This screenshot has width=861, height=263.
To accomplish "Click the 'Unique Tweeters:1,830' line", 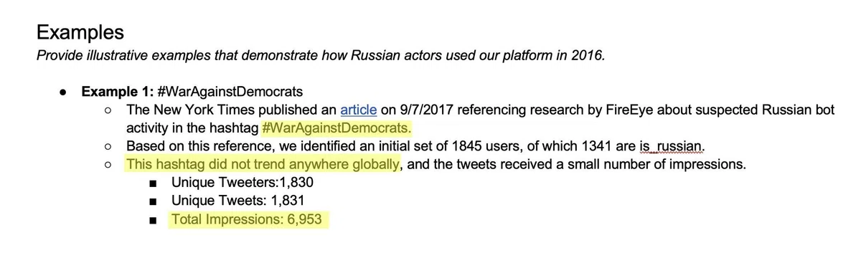I will (x=242, y=183).
